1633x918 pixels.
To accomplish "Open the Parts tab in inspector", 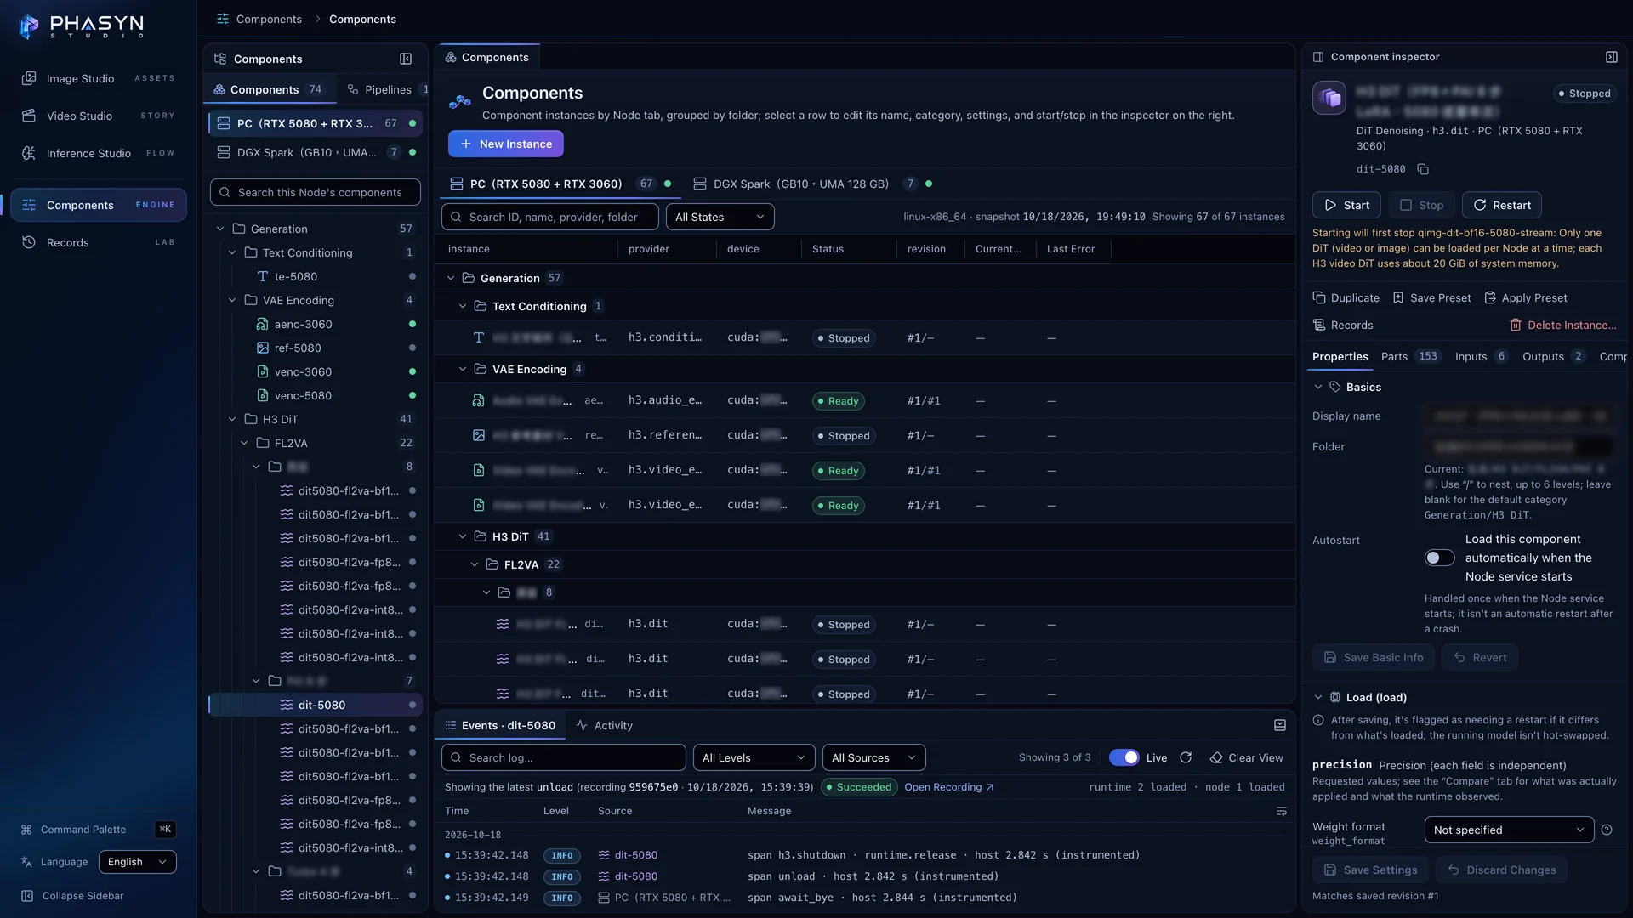I will coord(1409,356).
